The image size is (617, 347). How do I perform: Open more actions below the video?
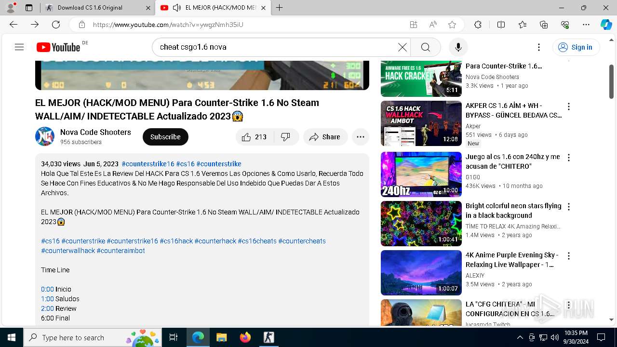point(360,137)
